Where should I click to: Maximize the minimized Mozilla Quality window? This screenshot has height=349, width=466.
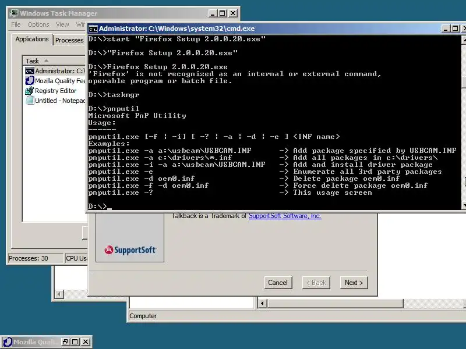click(75, 342)
